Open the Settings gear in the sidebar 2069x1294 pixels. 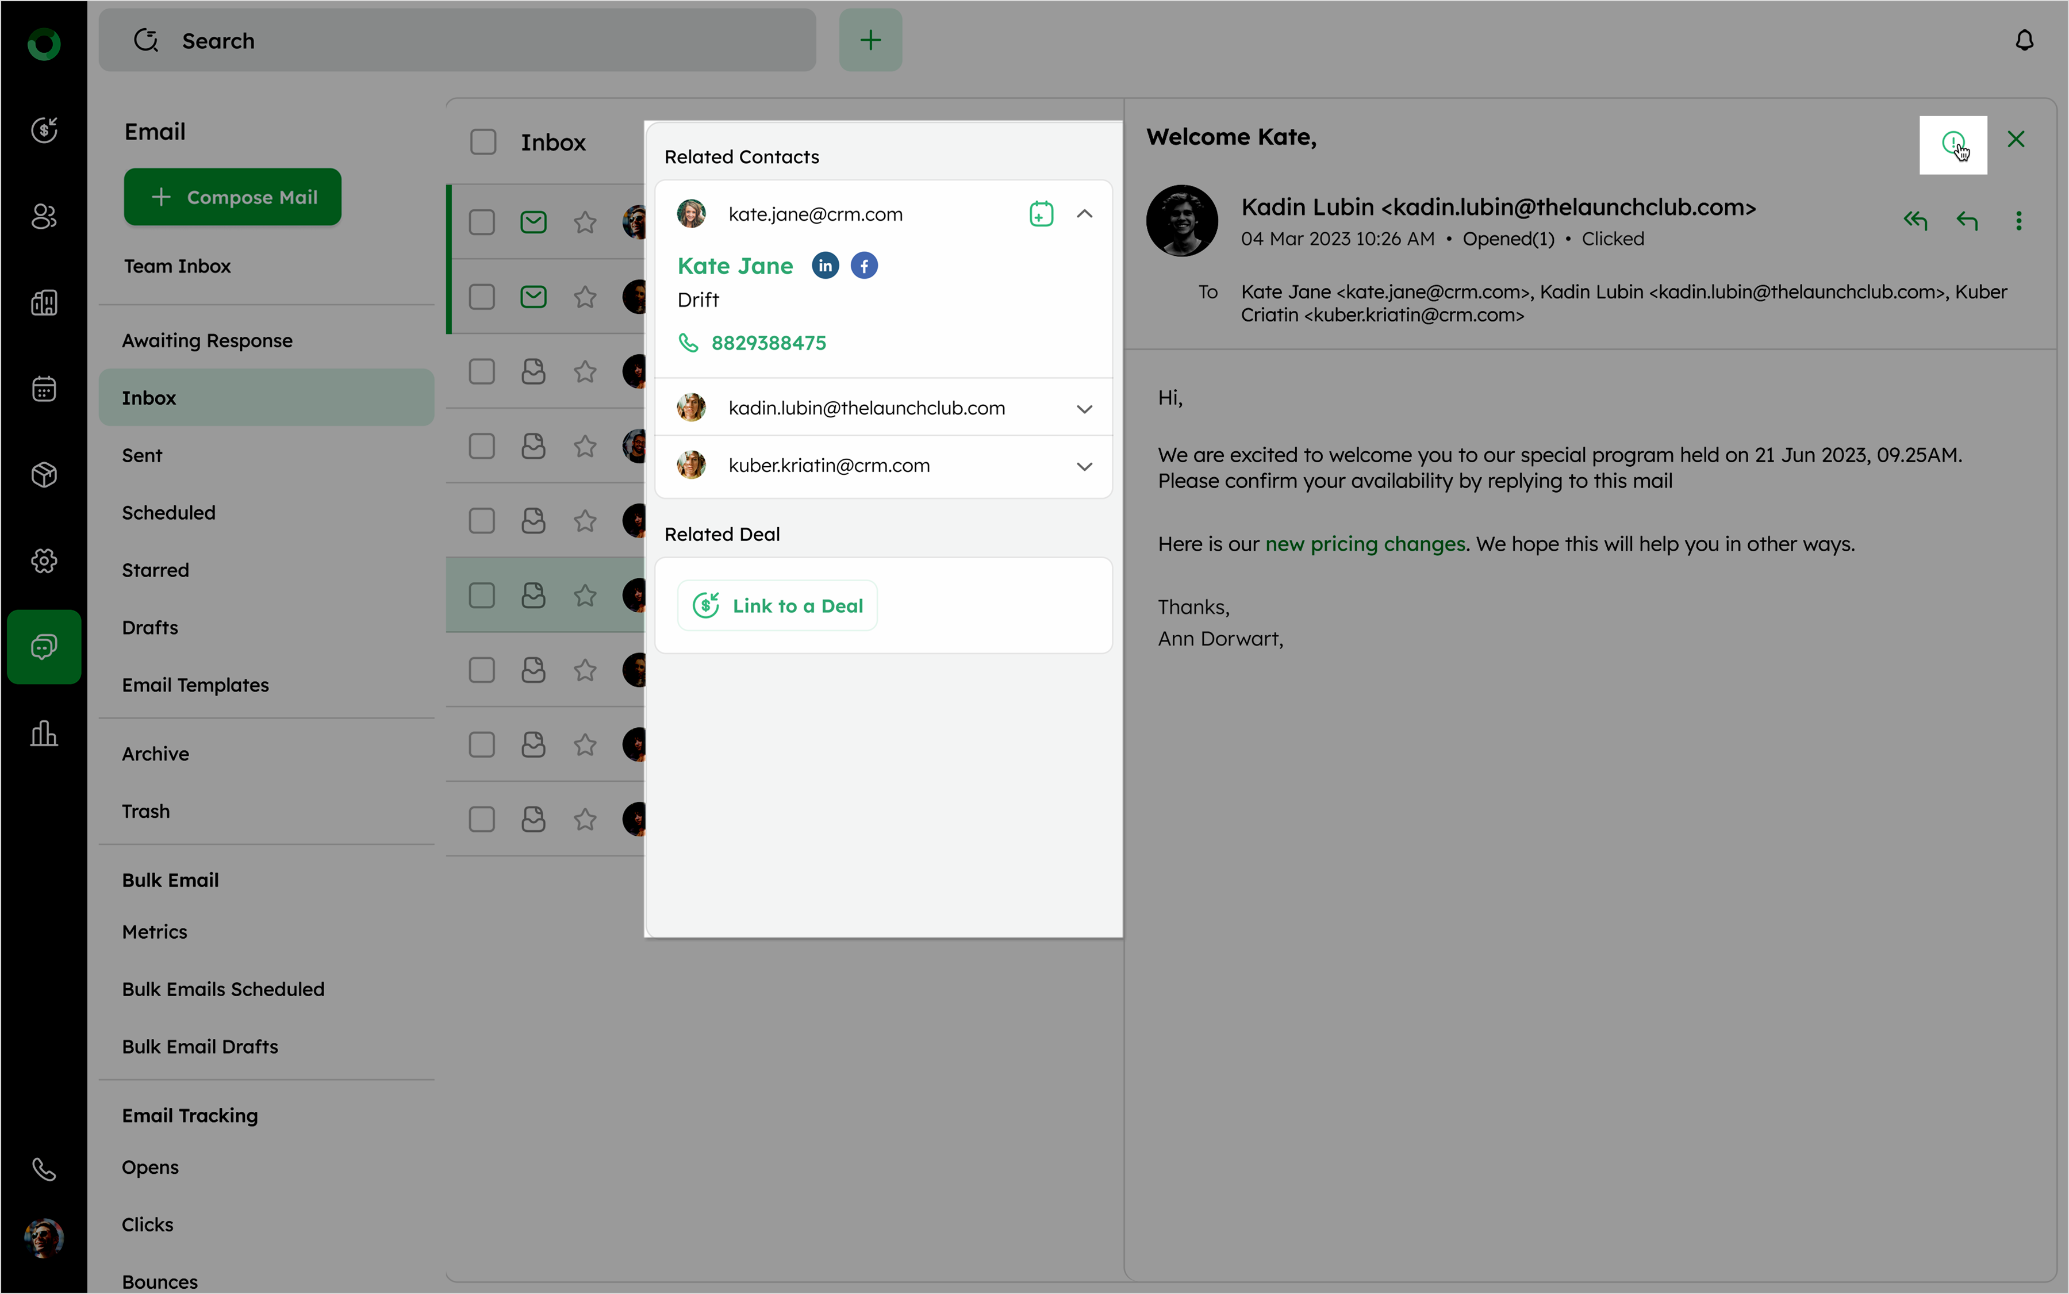(44, 562)
